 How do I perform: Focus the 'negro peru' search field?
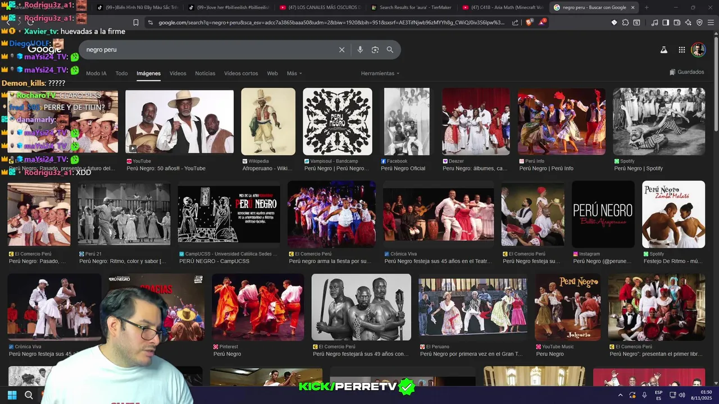coord(208,49)
